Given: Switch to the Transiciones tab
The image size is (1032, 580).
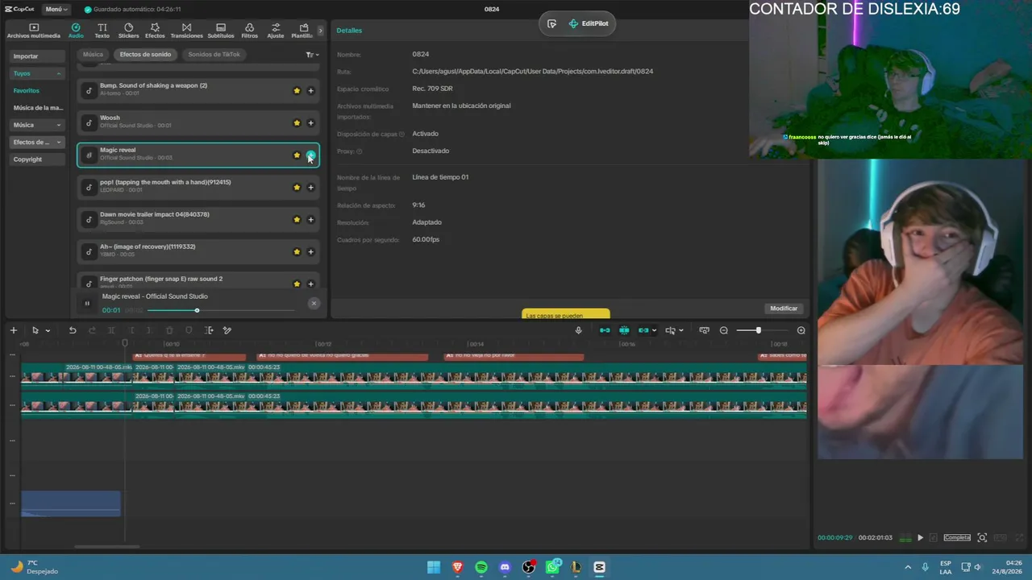Looking at the screenshot, I should (x=187, y=31).
